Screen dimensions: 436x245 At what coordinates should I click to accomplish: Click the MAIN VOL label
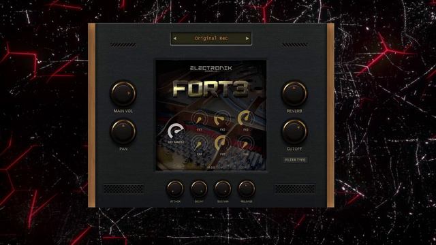point(123,111)
